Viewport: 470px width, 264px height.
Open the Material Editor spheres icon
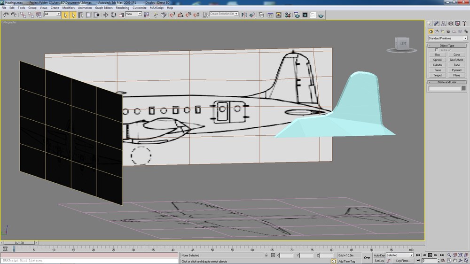coord(288,15)
